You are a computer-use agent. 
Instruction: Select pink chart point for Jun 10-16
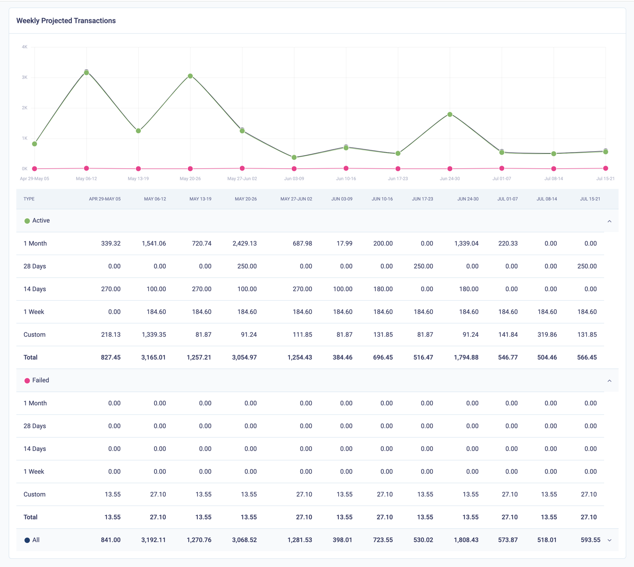coord(346,168)
